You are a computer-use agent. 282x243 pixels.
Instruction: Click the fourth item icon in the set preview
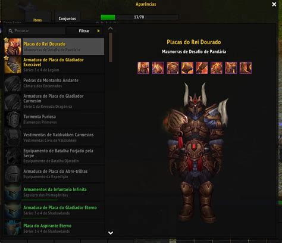coord(187,68)
